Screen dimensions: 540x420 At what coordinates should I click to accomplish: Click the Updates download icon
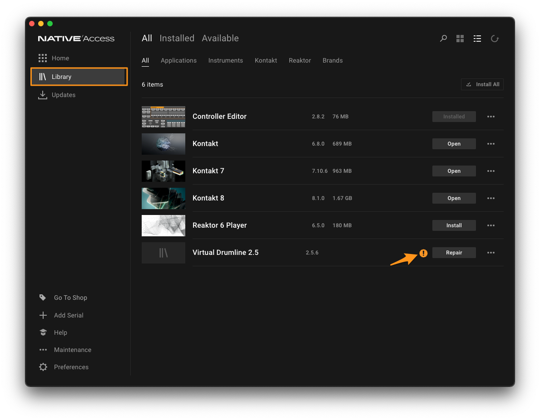tap(43, 95)
